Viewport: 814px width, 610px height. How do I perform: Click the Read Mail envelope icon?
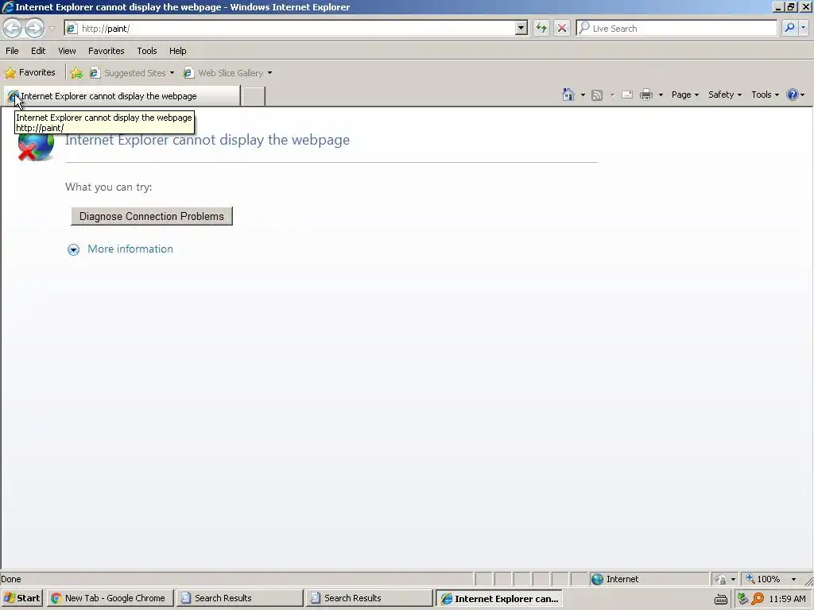point(627,95)
